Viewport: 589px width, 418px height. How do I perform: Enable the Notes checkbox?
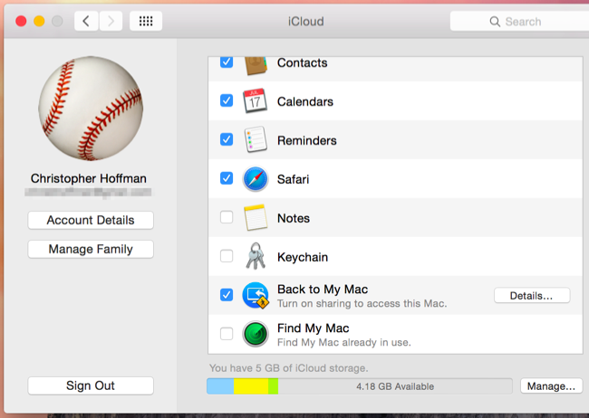[x=227, y=218]
